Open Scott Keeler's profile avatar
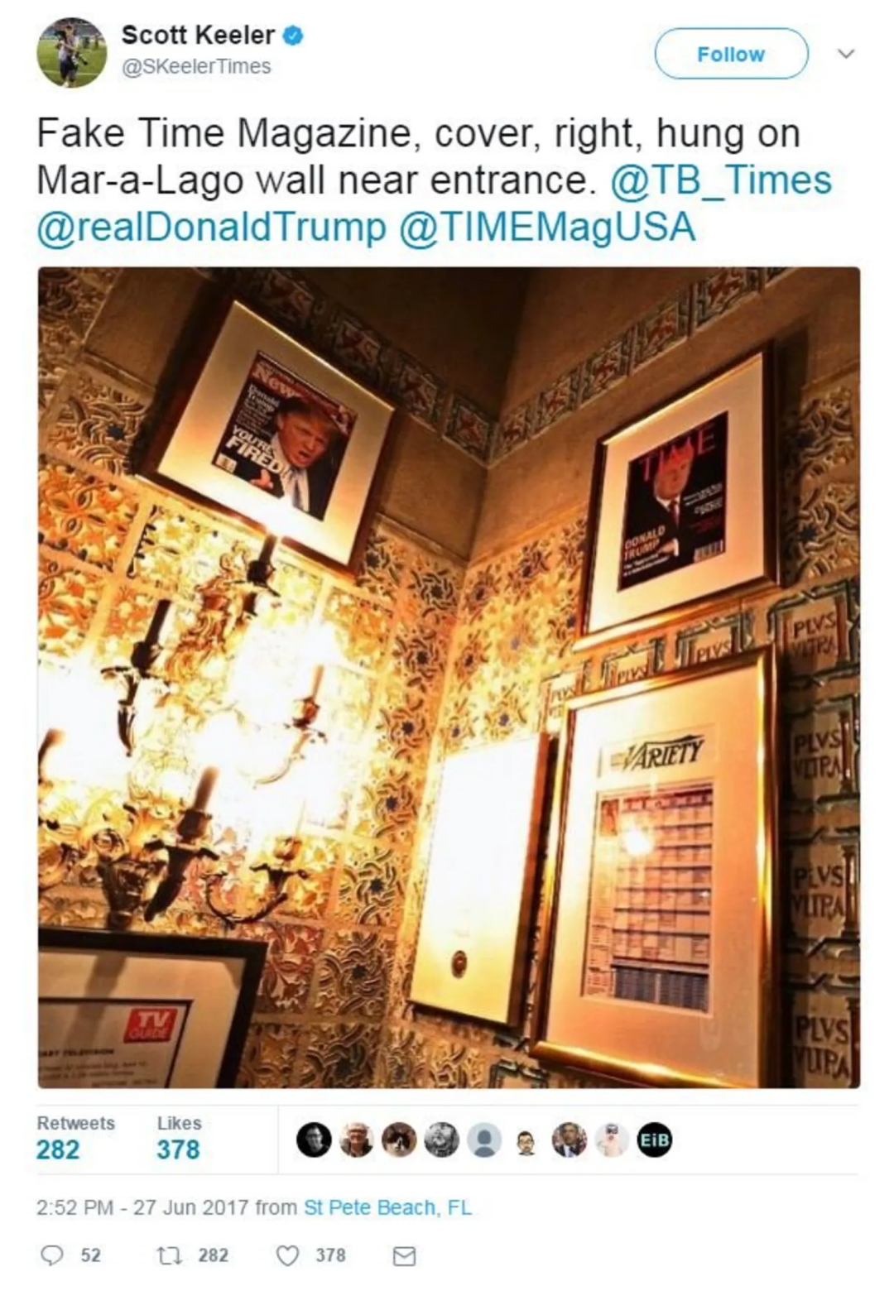Image resolution: width=894 pixels, height=1310 pixels. coord(71,52)
